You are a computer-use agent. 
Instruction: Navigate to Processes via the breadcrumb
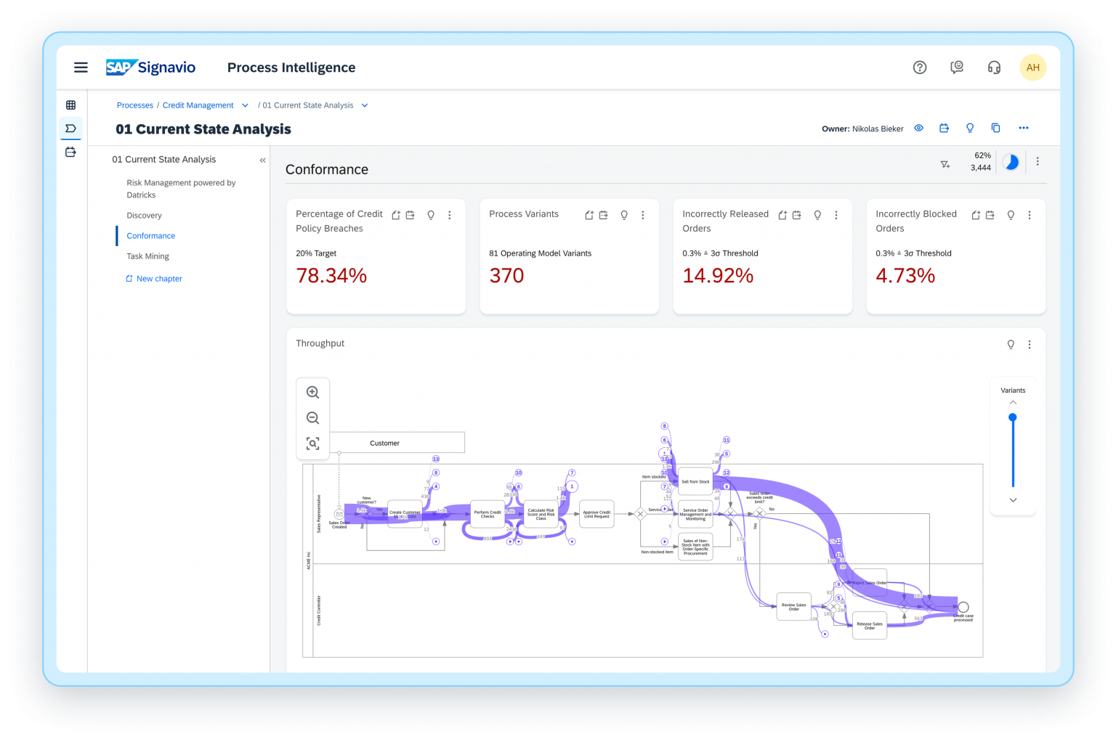tap(134, 105)
